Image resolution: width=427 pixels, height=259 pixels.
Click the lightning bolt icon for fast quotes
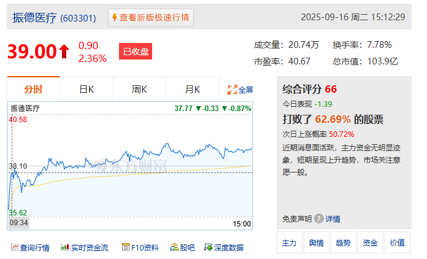(115, 17)
